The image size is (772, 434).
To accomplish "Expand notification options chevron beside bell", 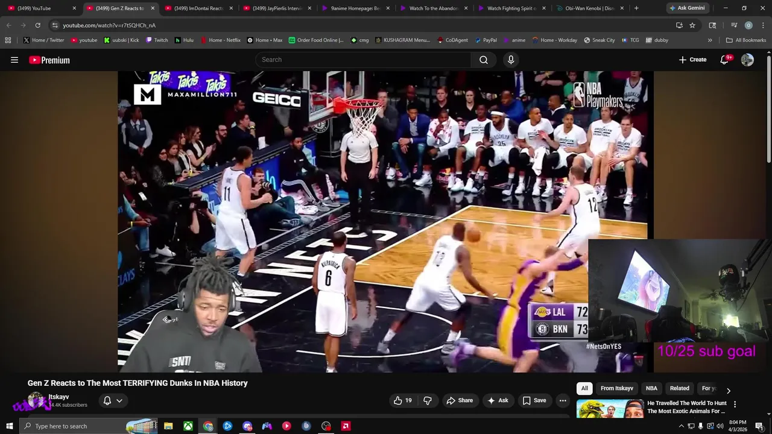I will coord(119,400).
